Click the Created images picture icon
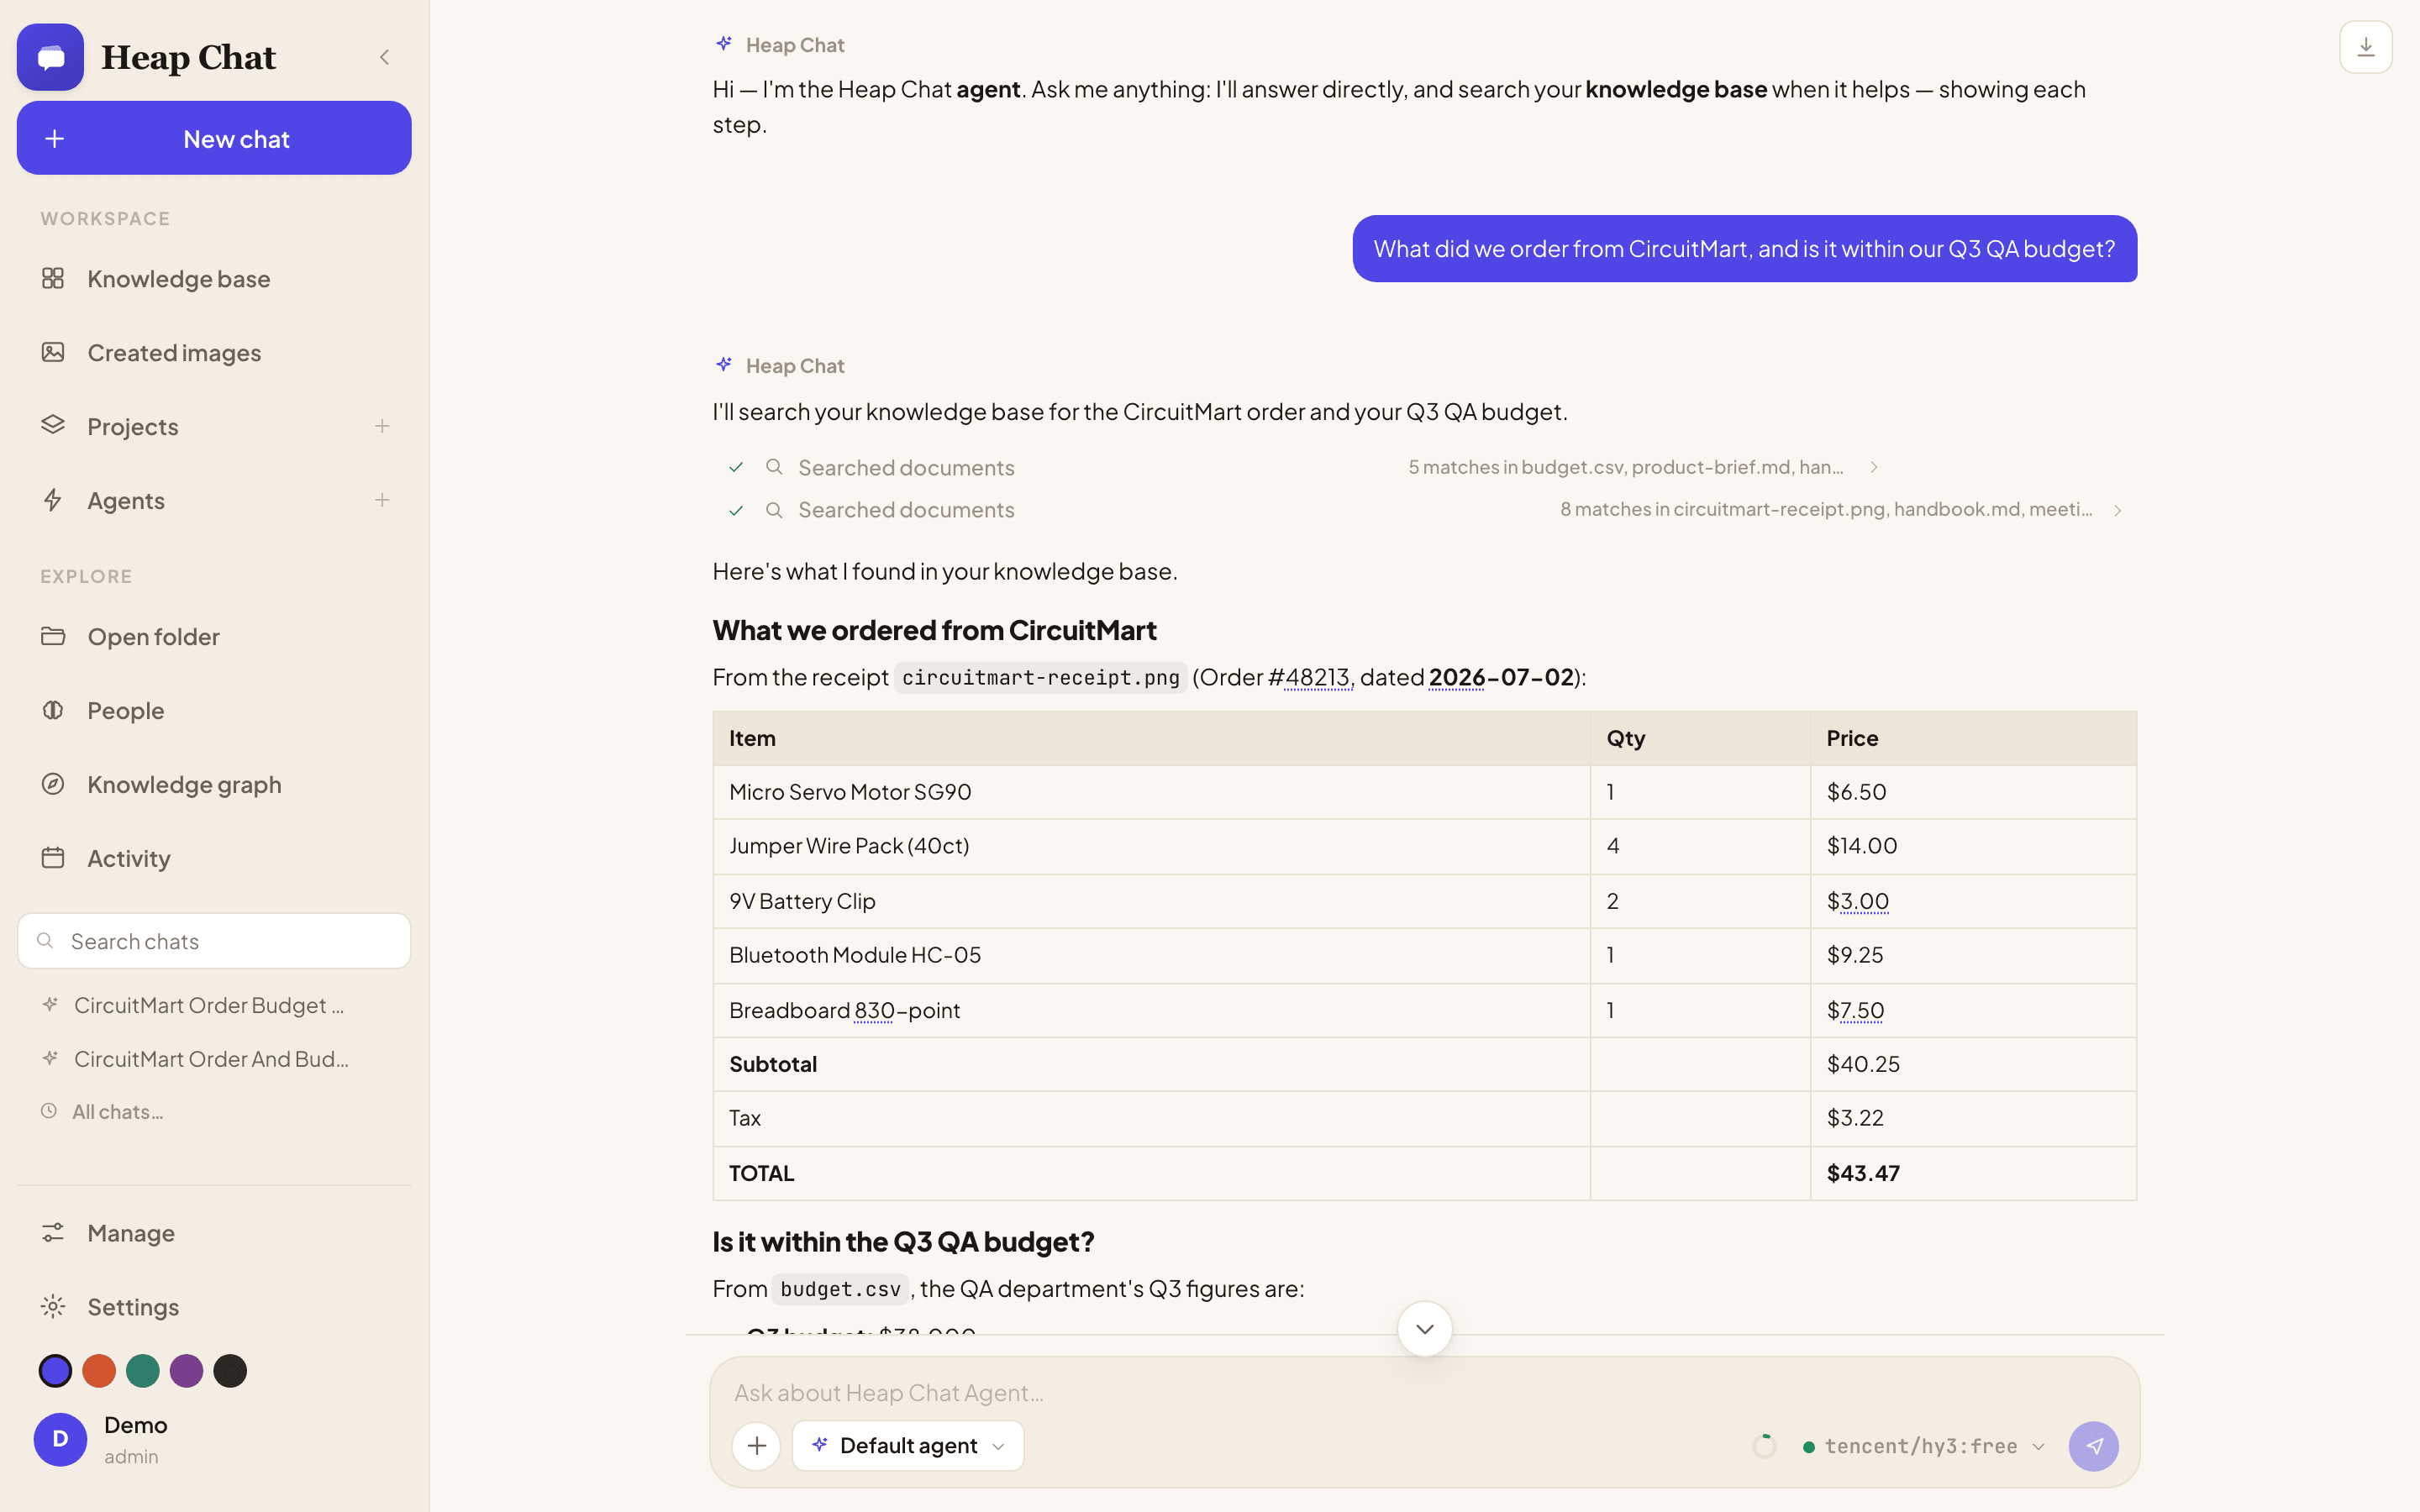Screen dimensions: 2420x1512 (53, 352)
